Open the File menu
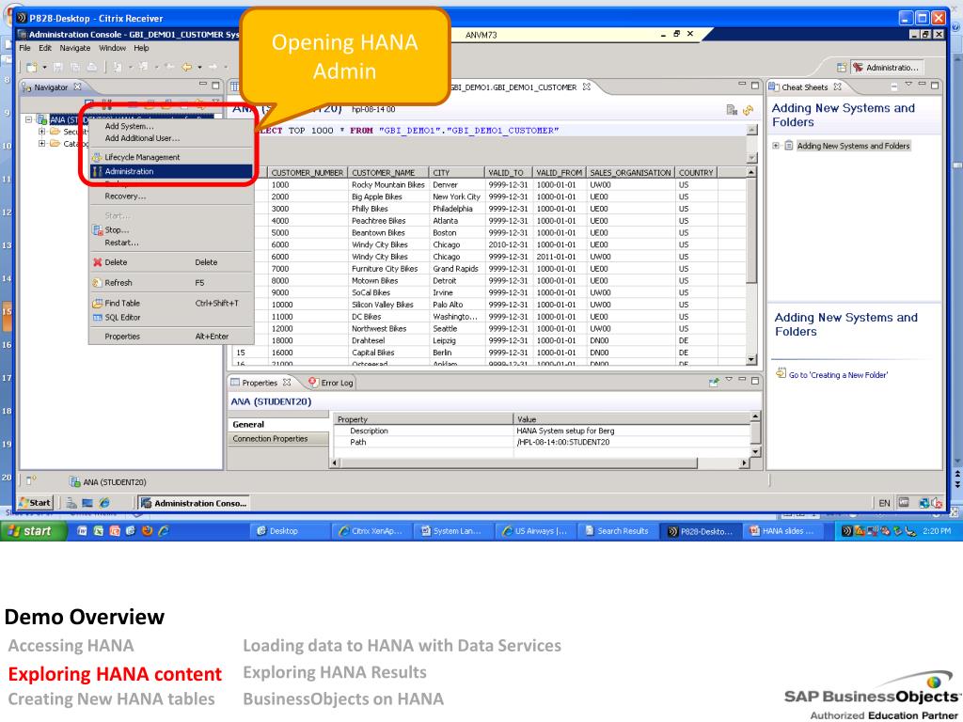The height and width of the screenshot is (722, 963). (x=24, y=48)
